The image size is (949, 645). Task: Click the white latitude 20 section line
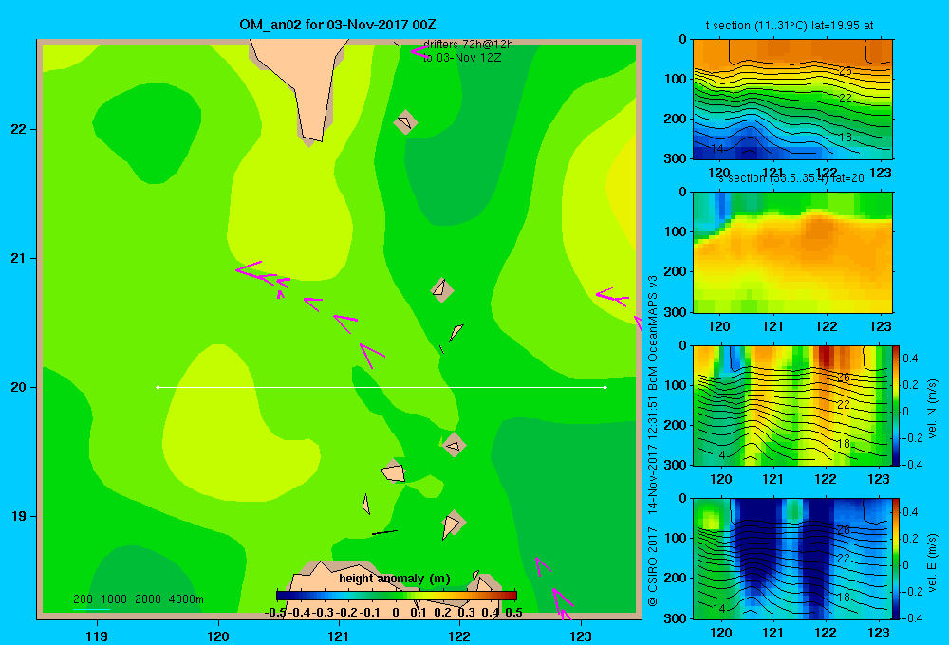(x=381, y=387)
